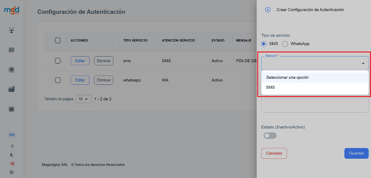The image size is (371, 178).
Task: Click the contact card icon in sidebar
Action: 11,50
